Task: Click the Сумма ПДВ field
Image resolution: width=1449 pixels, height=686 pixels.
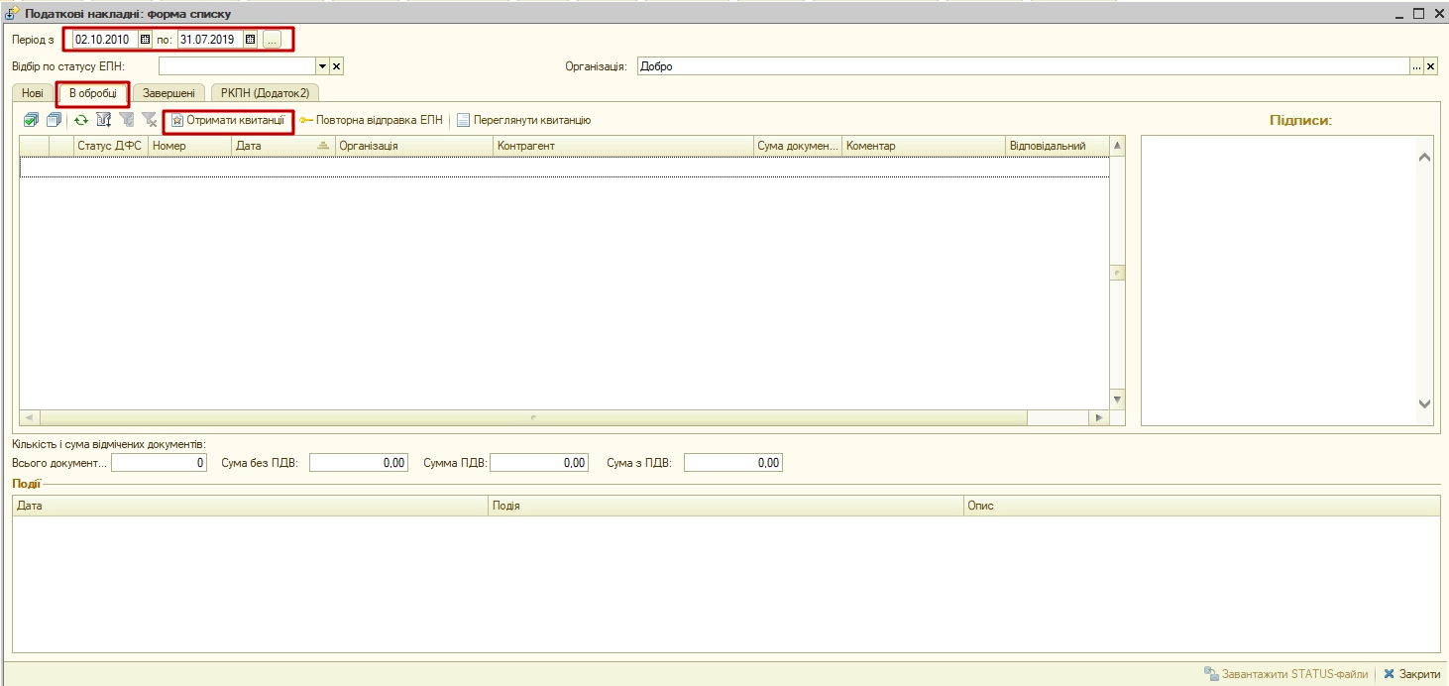Action: click(x=539, y=463)
